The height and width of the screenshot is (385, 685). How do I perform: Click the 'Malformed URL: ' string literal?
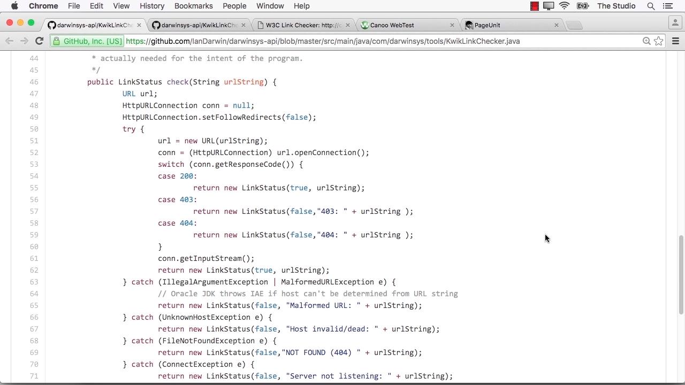[x=323, y=305]
